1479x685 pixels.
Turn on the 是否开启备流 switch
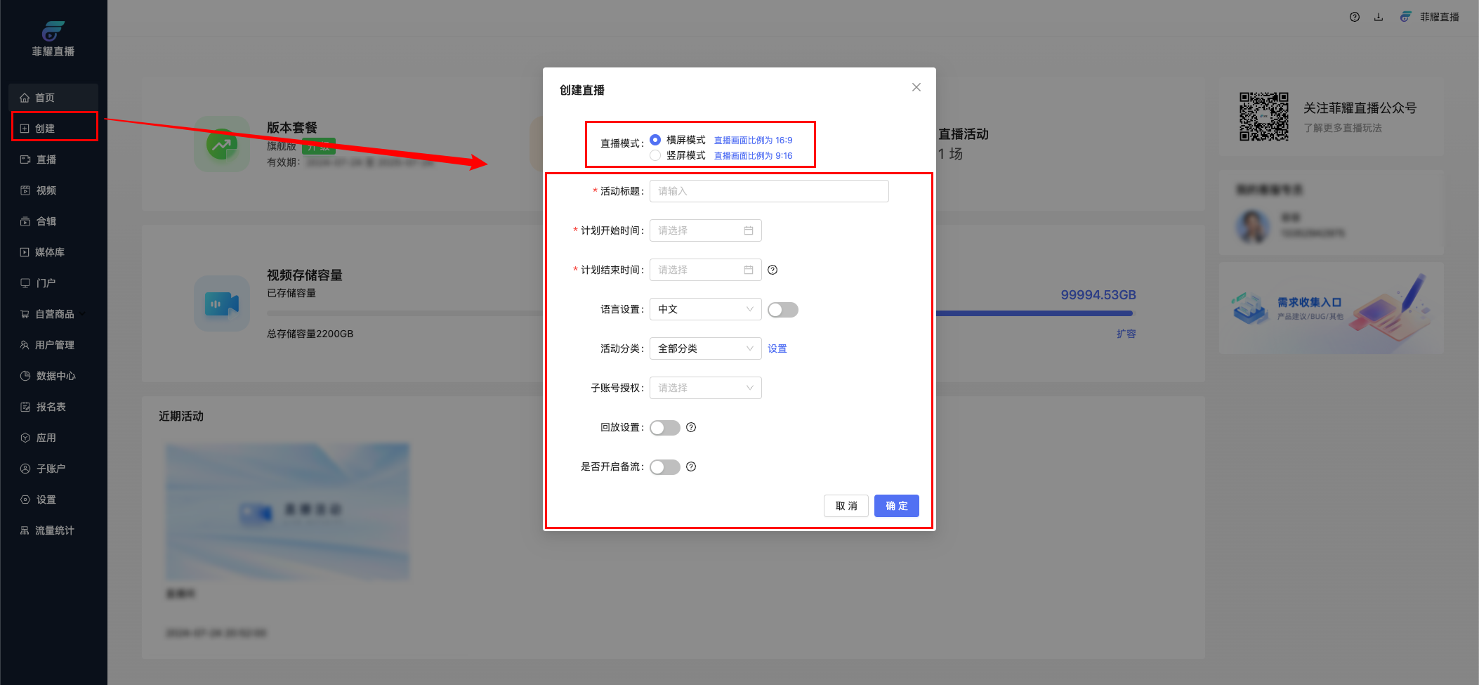click(664, 467)
